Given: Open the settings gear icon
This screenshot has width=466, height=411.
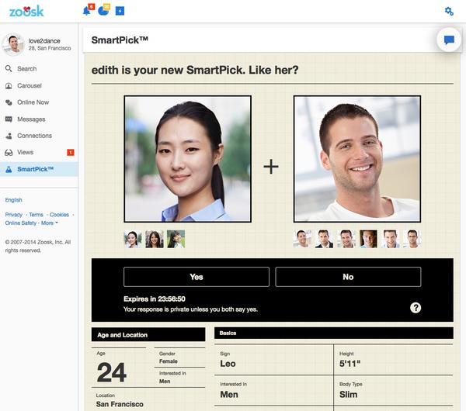Looking at the screenshot, I should click(x=449, y=11).
